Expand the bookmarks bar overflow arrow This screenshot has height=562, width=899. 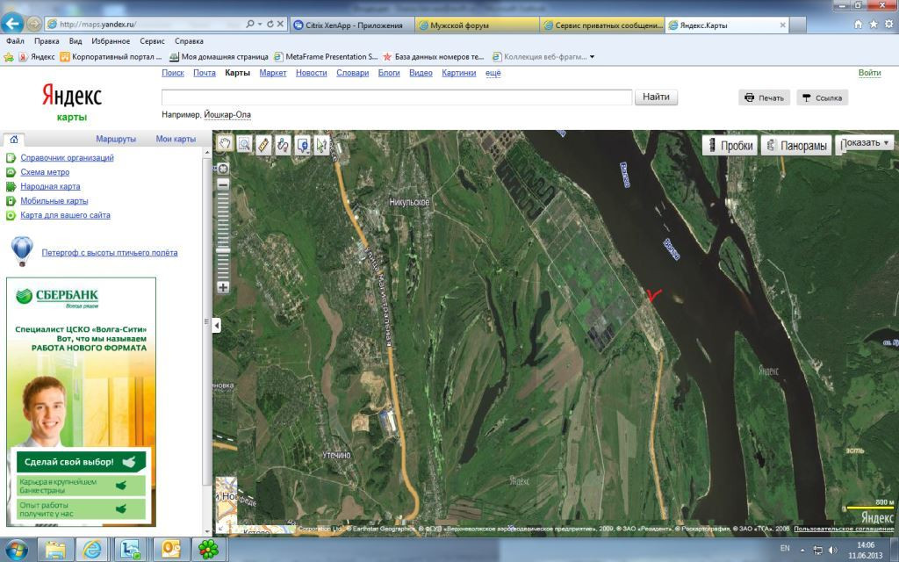(592, 57)
